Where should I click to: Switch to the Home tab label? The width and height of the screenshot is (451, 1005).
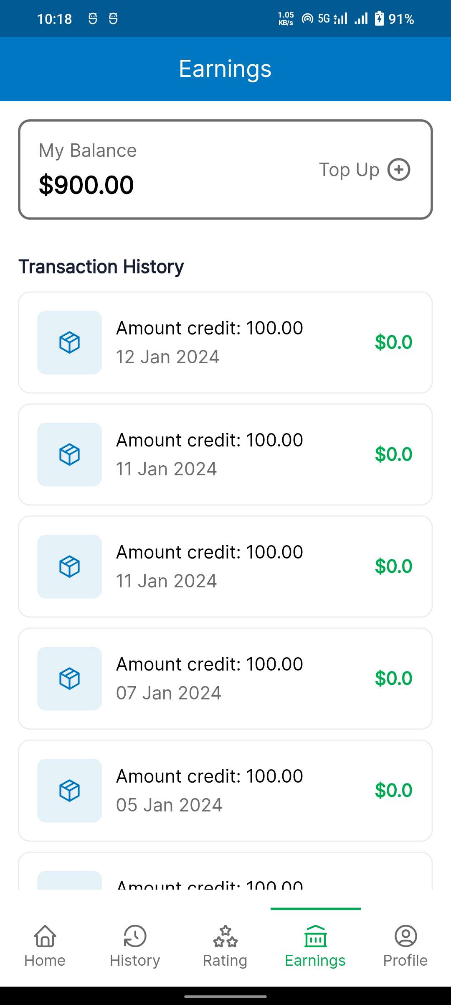(45, 961)
